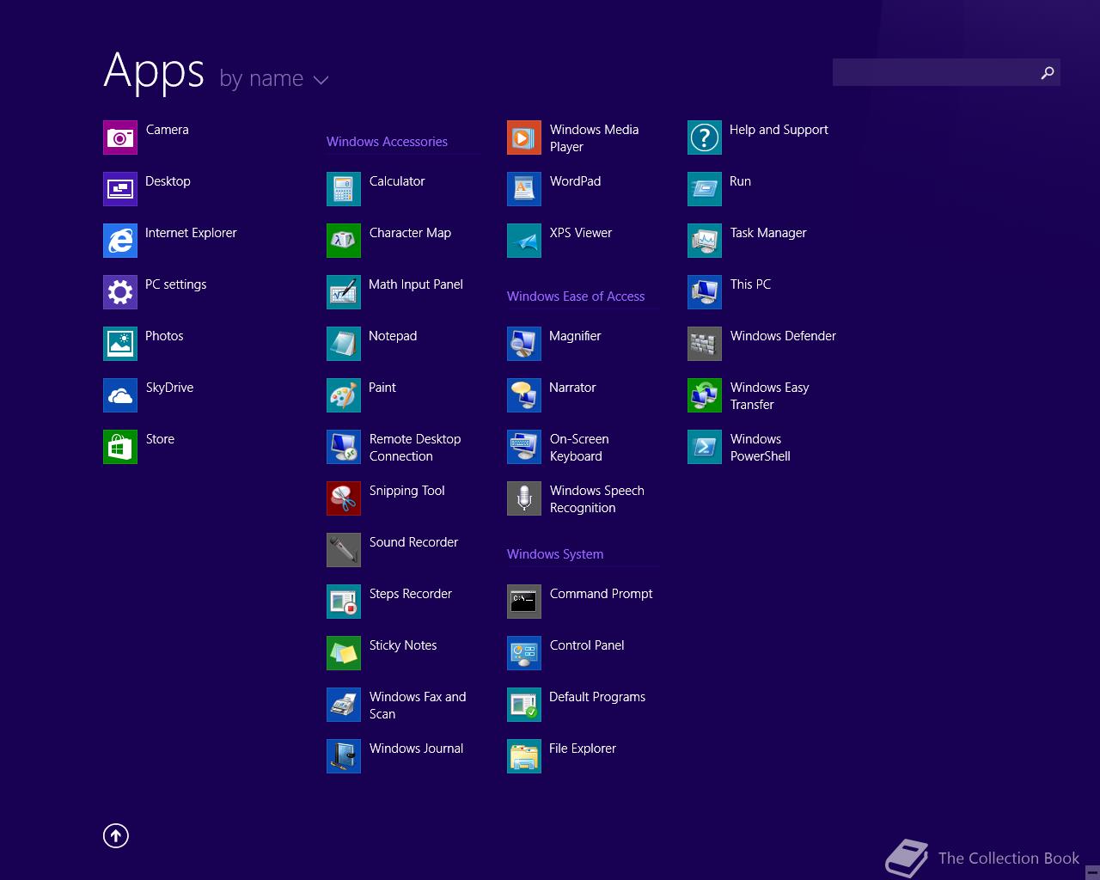The height and width of the screenshot is (880, 1100).
Task: Open the Windows Fax and Scan icon
Action: click(x=344, y=705)
